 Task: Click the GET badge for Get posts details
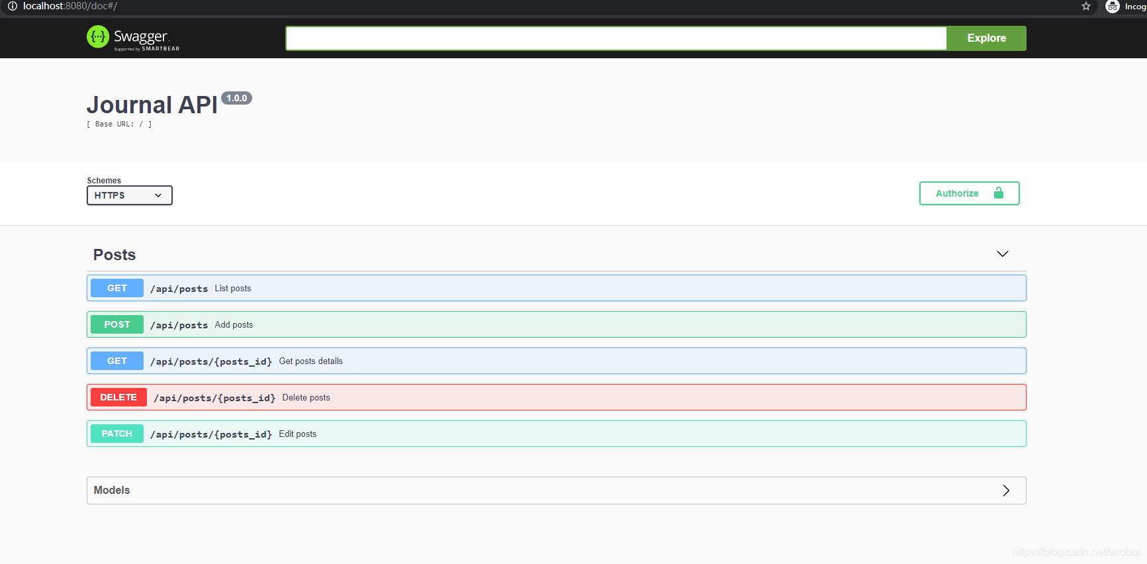[x=117, y=361]
